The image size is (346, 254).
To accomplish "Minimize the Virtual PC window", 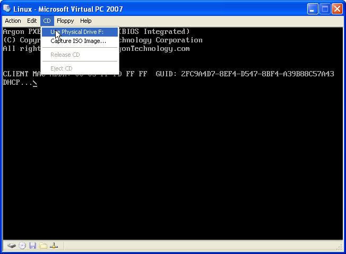I will pyautogui.click(x=313, y=9).
